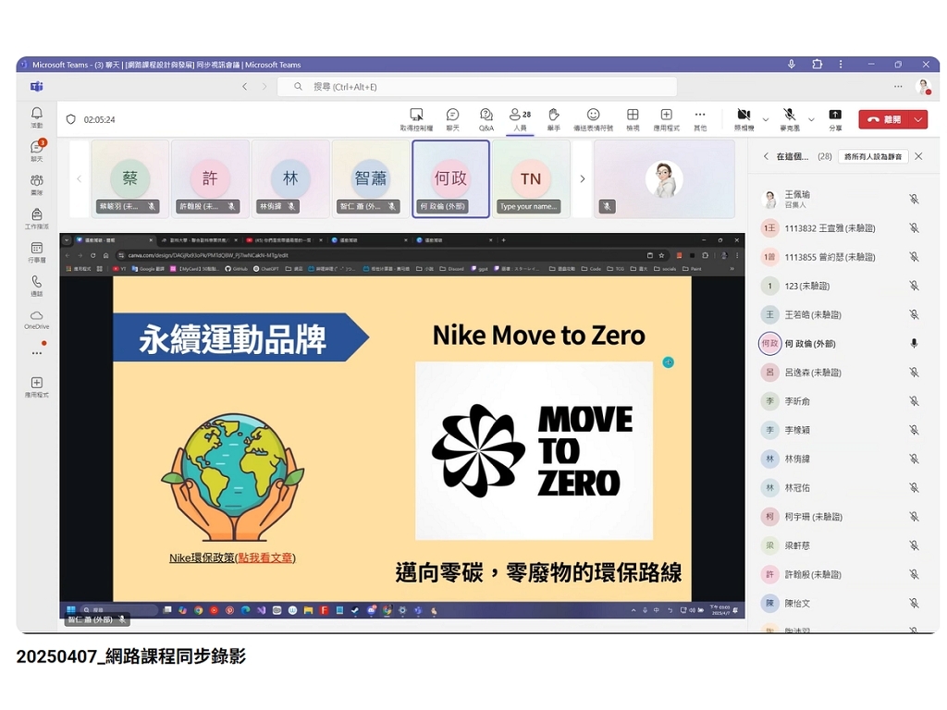Click muted mic for 梁軒慈
This screenshot has height=710, width=947.
pyautogui.click(x=914, y=545)
